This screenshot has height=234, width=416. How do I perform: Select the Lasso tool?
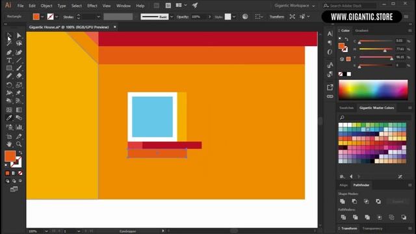point(19,44)
